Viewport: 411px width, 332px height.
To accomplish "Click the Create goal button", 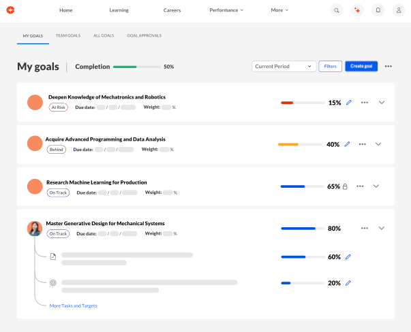I will click(x=361, y=66).
